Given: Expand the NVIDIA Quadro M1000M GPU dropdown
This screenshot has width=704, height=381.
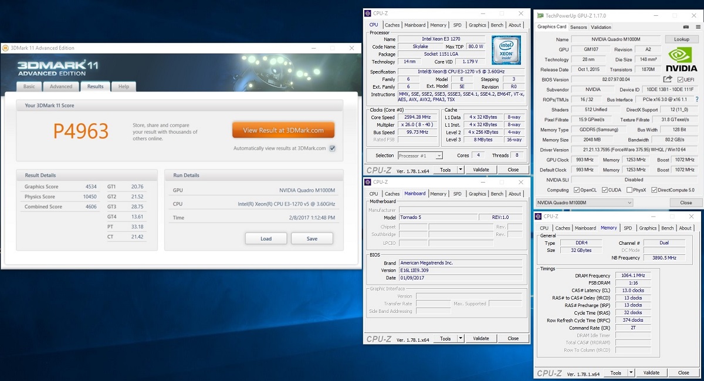Looking at the screenshot, I should (629, 203).
